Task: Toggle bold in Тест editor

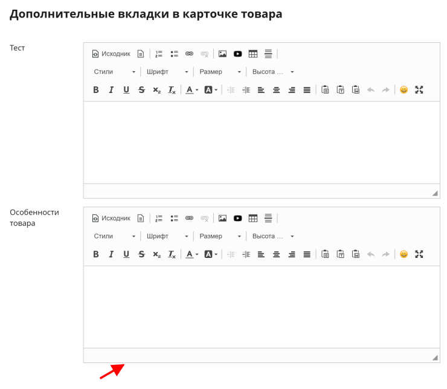Action: click(96, 90)
